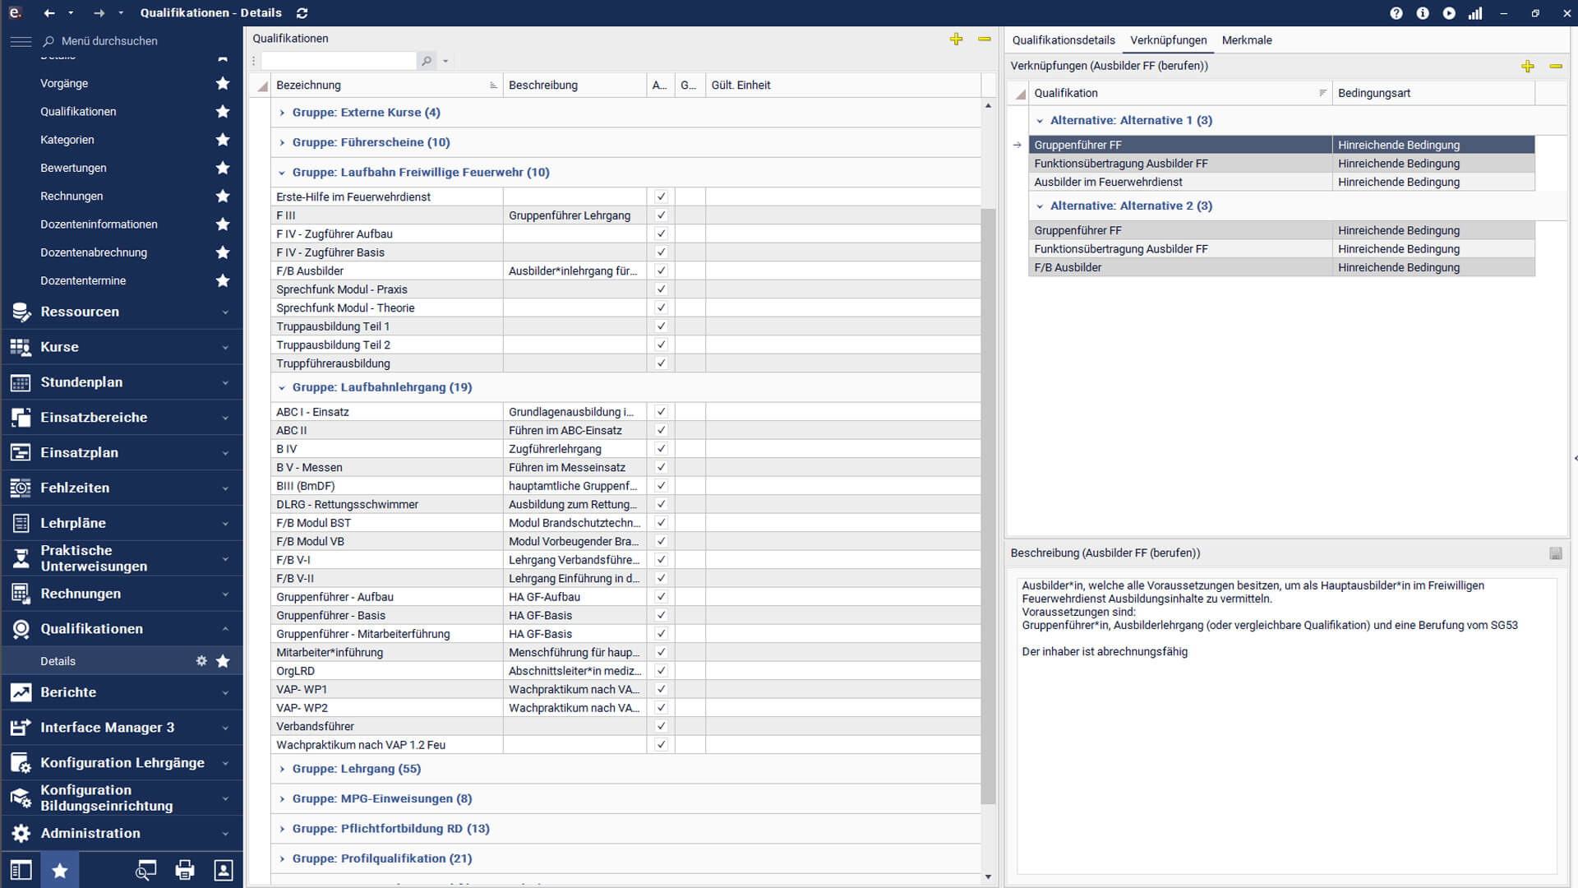Toggle checkbox for ABC II row
Image resolution: width=1578 pixels, height=888 pixels.
pyautogui.click(x=661, y=430)
